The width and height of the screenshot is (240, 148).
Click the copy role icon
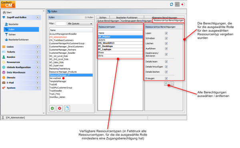[x=67, y=108]
